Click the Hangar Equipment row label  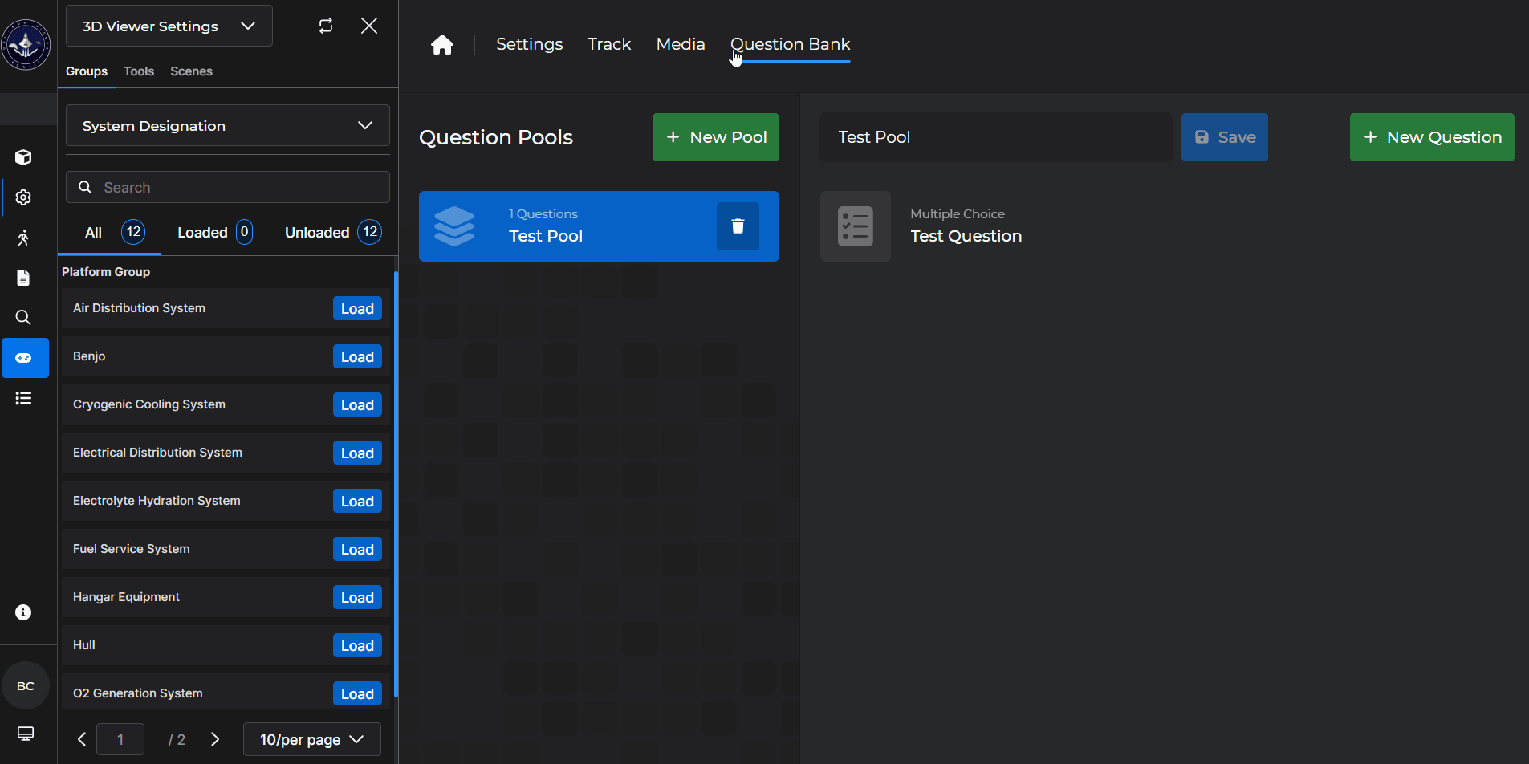coord(126,597)
